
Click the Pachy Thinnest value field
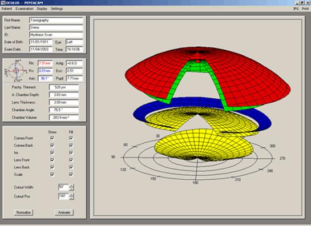click(64, 87)
